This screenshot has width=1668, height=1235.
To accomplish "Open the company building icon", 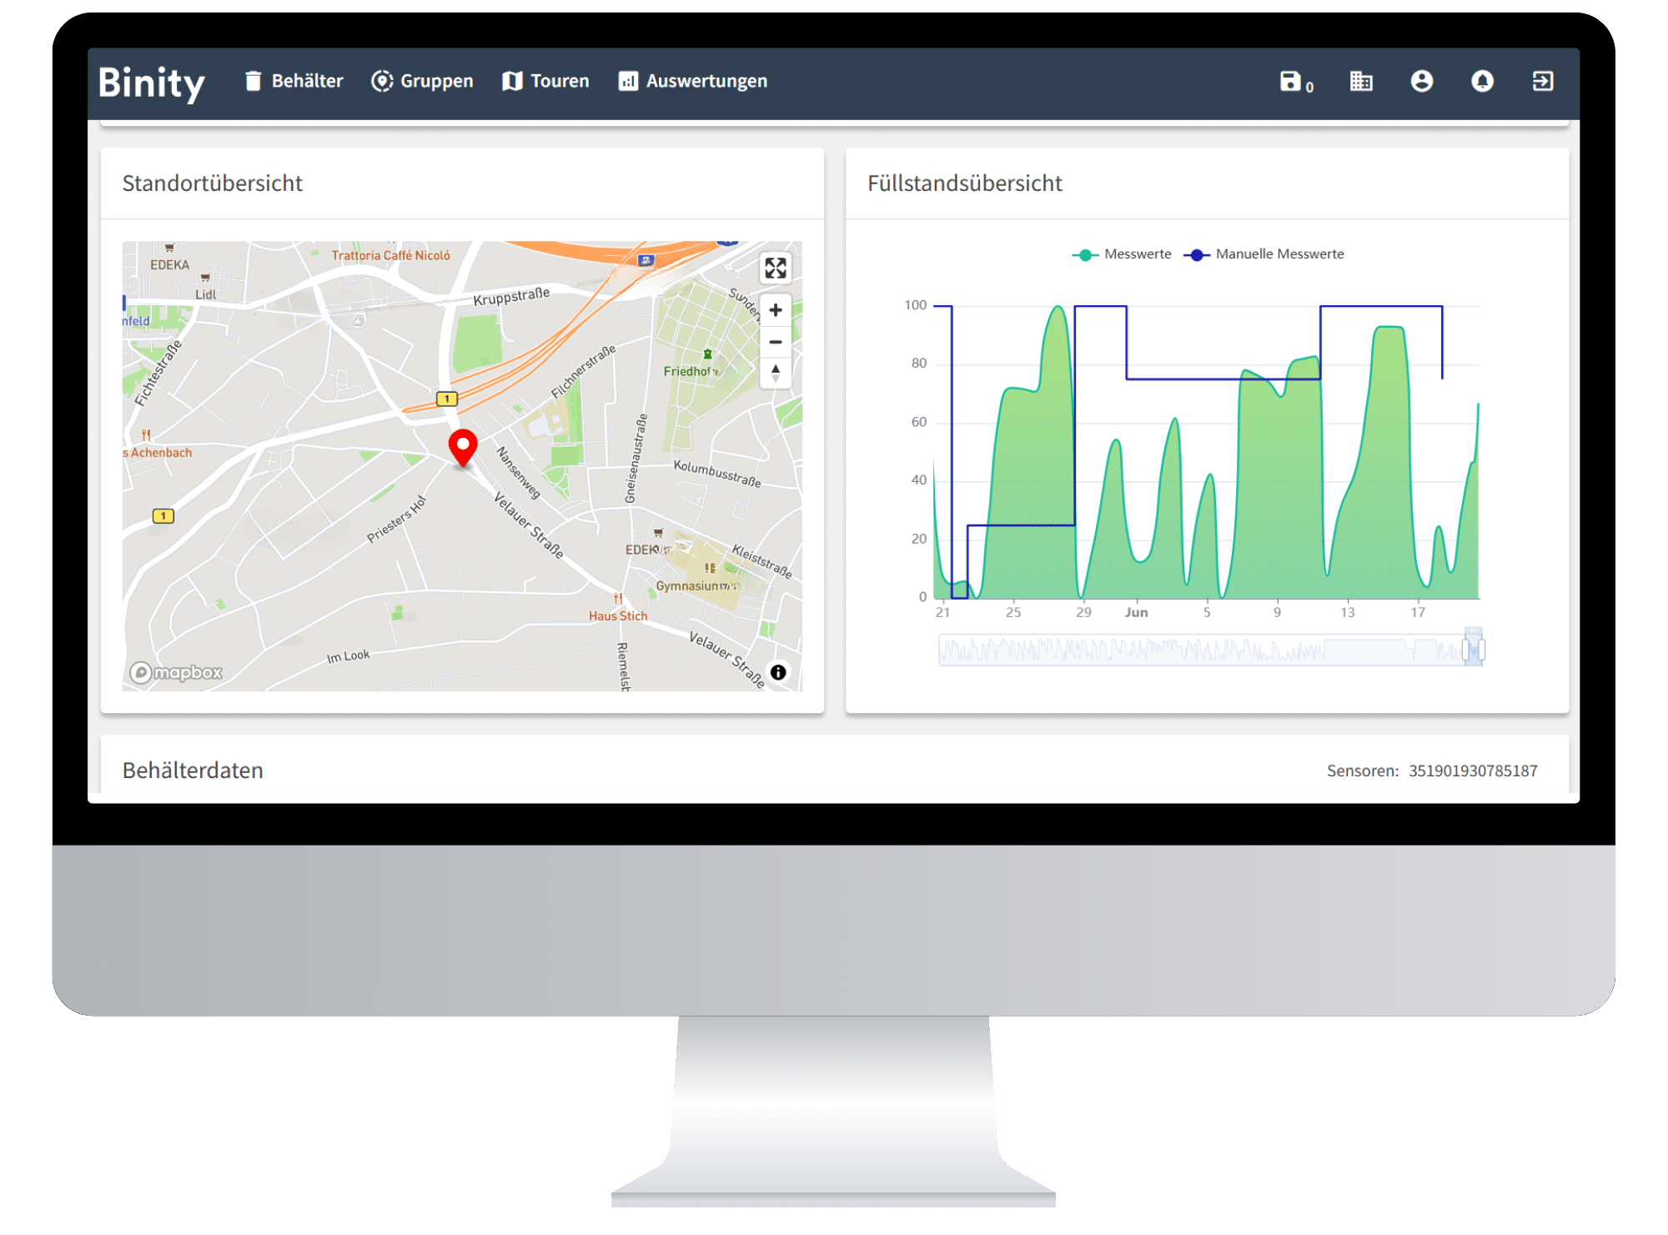I will pos(1361,81).
